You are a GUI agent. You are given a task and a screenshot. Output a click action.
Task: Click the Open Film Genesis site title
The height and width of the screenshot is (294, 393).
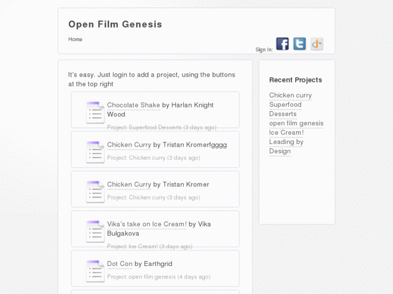tap(115, 24)
